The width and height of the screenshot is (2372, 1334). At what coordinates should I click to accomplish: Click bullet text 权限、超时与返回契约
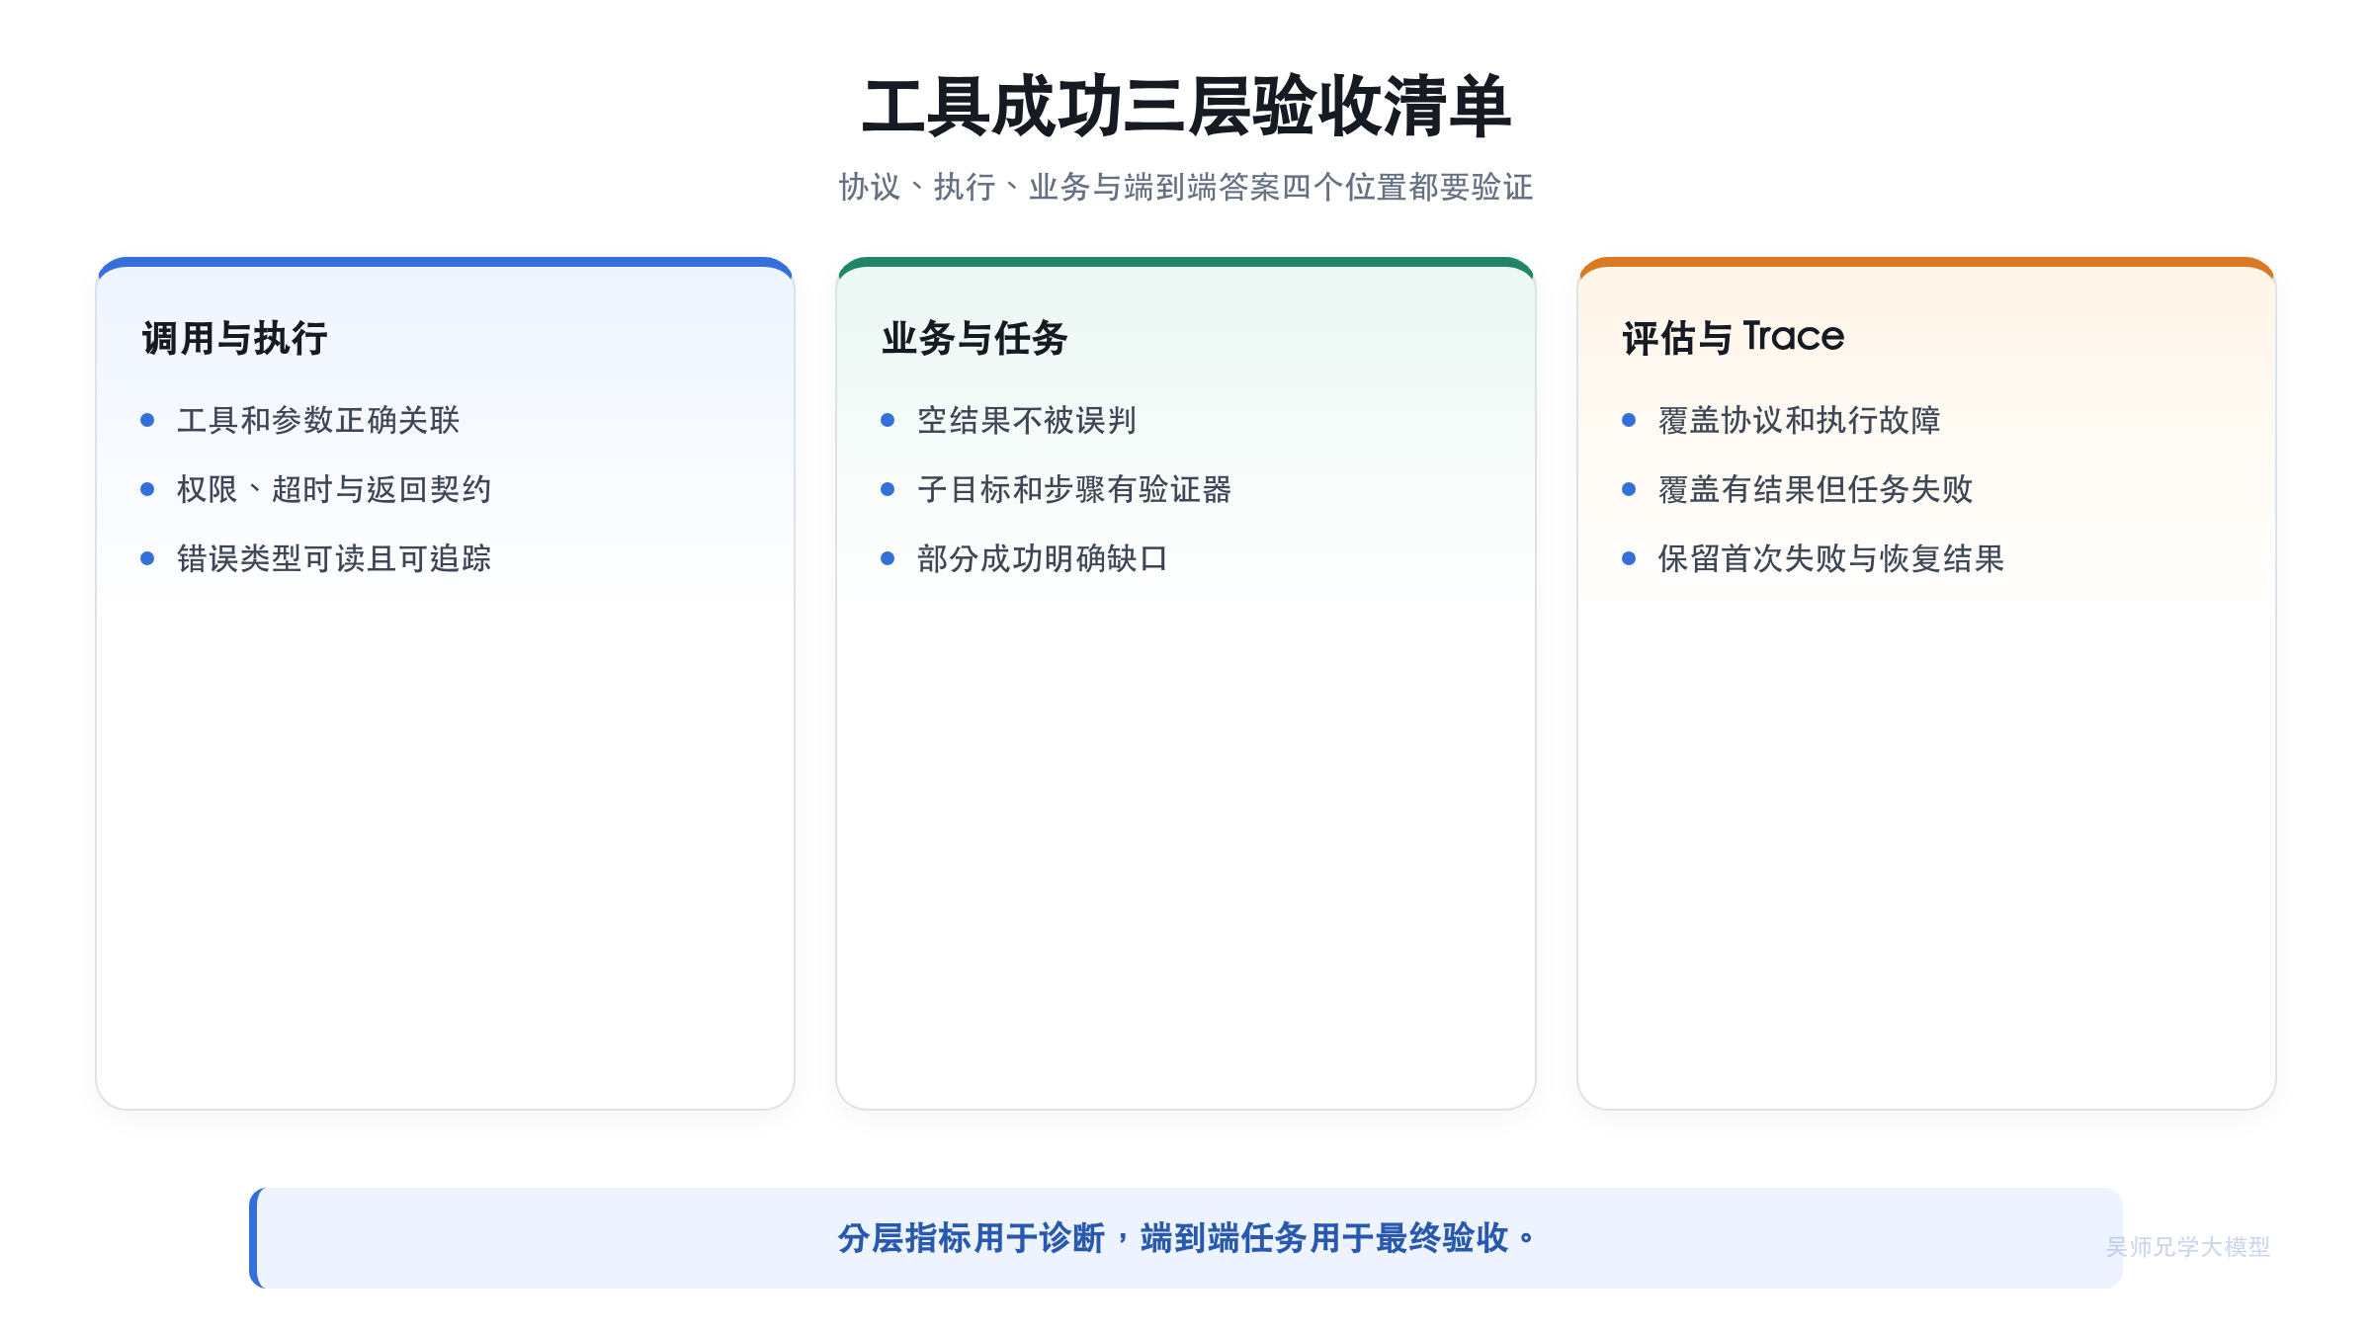[x=334, y=489]
